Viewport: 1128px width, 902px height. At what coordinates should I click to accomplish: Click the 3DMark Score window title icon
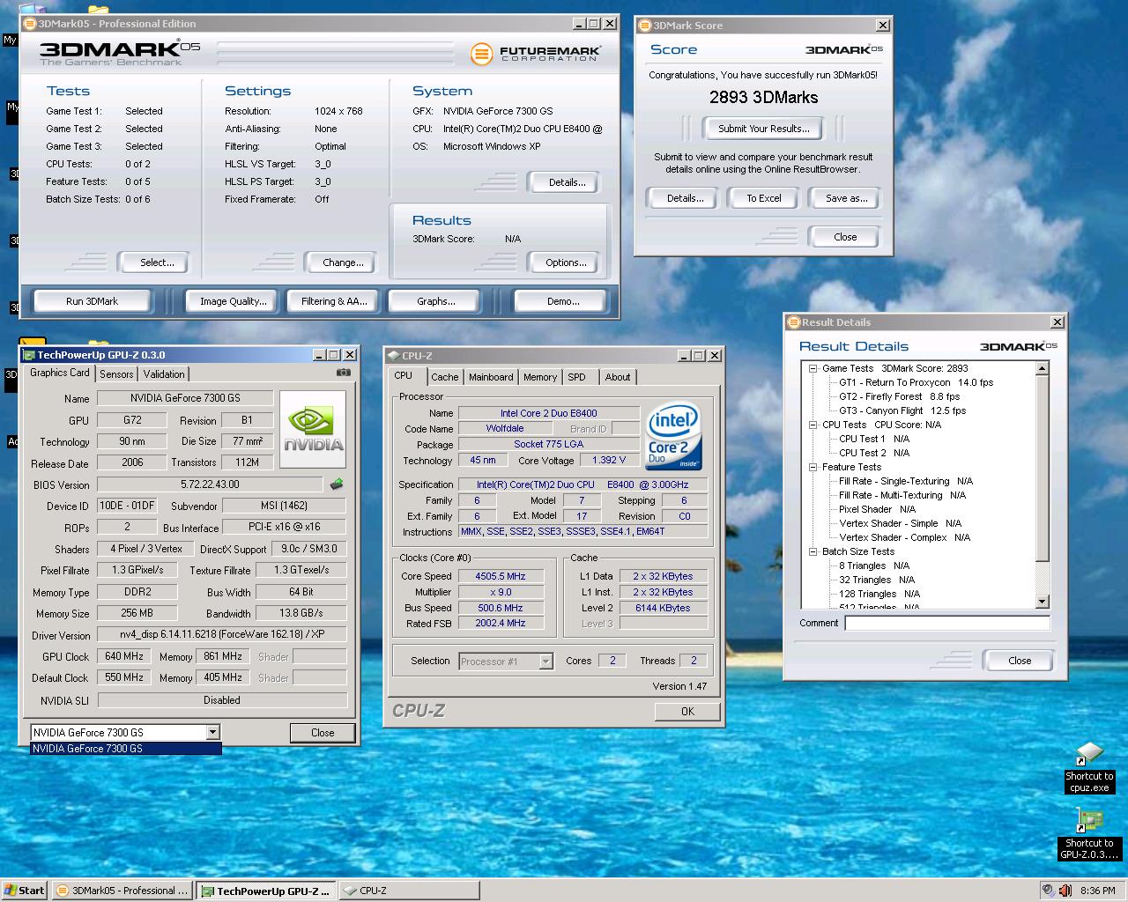(x=644, y=26)
